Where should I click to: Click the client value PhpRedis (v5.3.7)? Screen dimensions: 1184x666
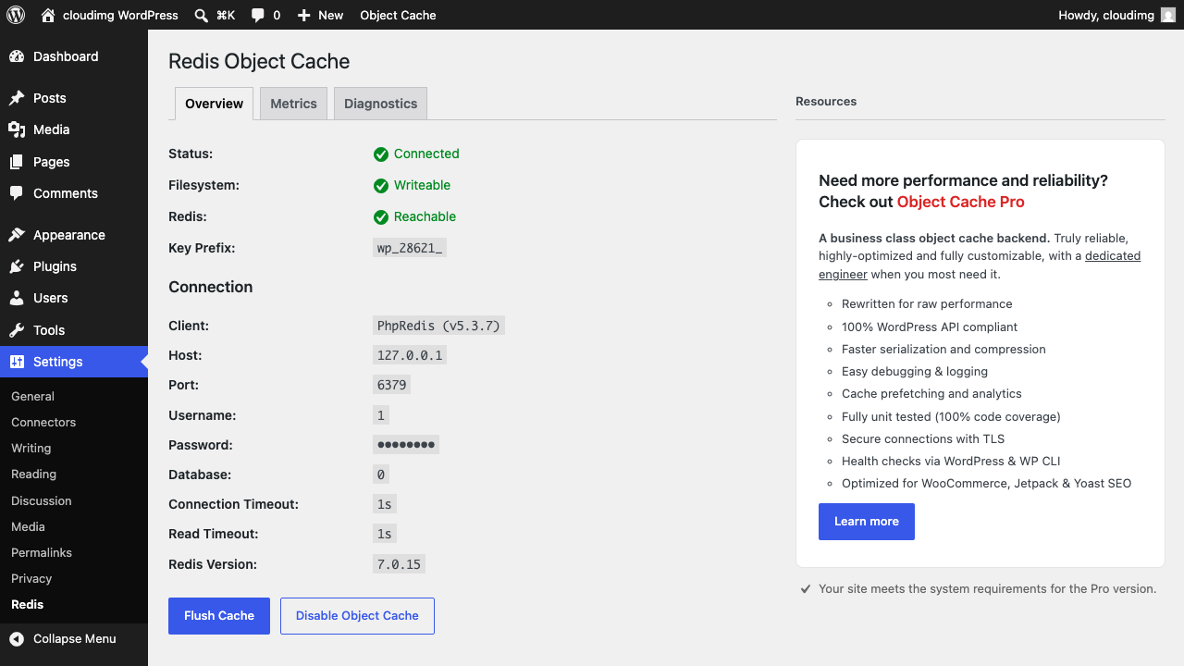[438, 326]
